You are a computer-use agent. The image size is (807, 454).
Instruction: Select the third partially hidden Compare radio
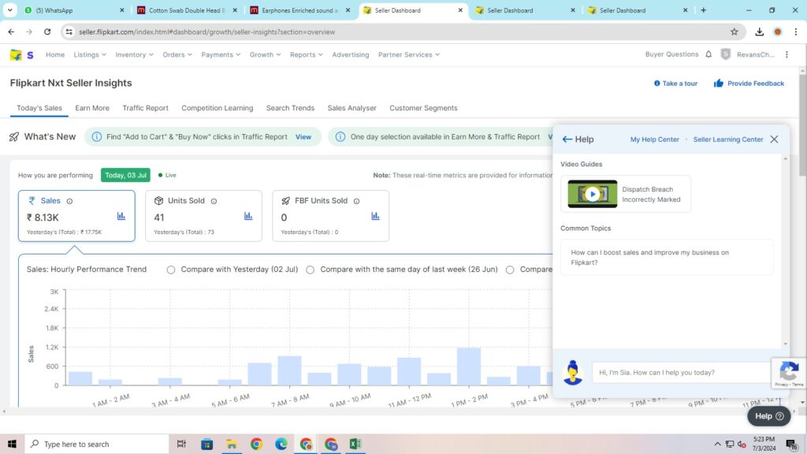(510, 270)
